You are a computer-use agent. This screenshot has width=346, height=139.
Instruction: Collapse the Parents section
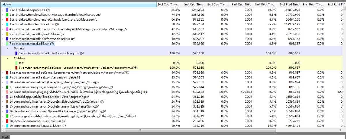point(7,49)
